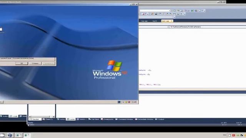
Task: Open the Breakpoints tab
Action: (x=107, y=119)
